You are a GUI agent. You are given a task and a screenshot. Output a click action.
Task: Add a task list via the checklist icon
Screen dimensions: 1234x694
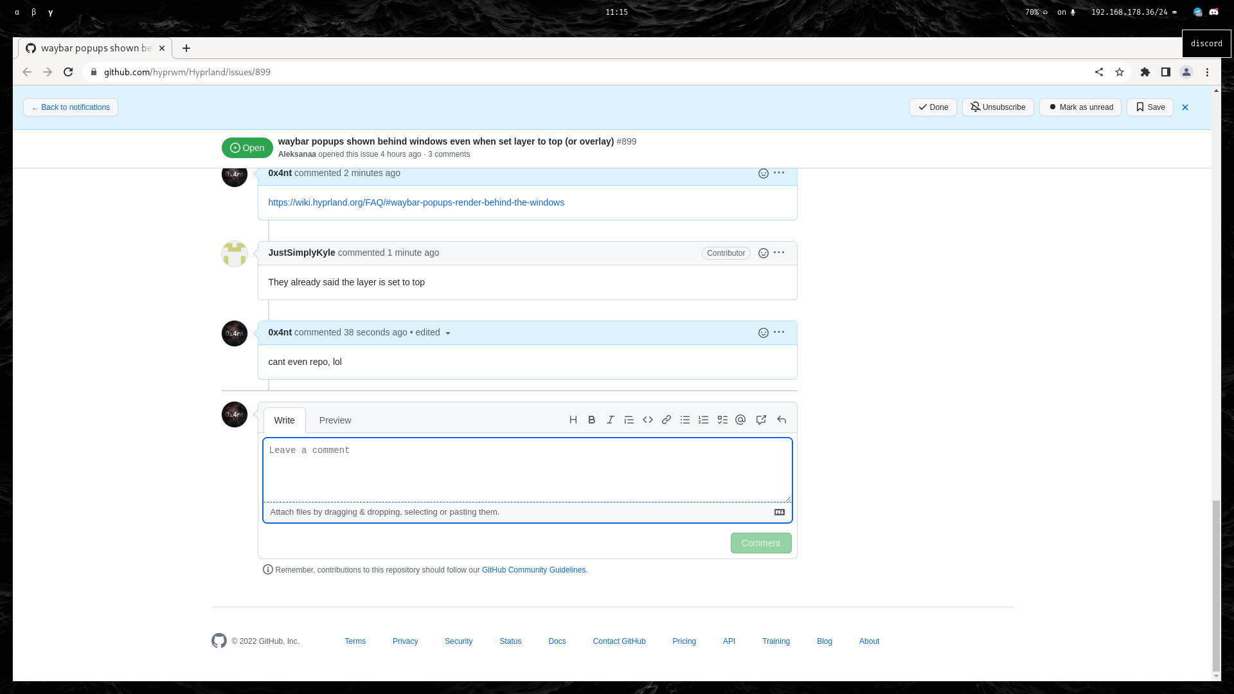pos(722,420)
